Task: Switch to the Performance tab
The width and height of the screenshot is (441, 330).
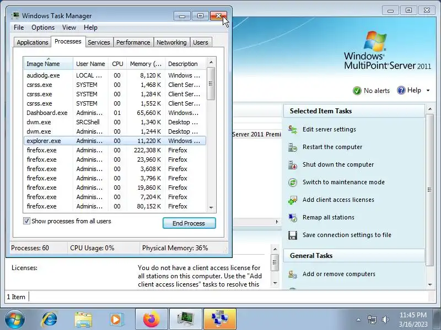Action: click(133, 42)
